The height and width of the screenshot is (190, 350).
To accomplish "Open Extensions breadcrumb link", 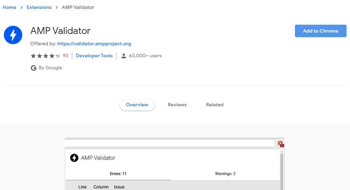I will pos(39,7).
